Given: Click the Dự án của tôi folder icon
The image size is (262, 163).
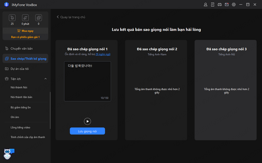Looking at the screenshot, I should [7, 69].
